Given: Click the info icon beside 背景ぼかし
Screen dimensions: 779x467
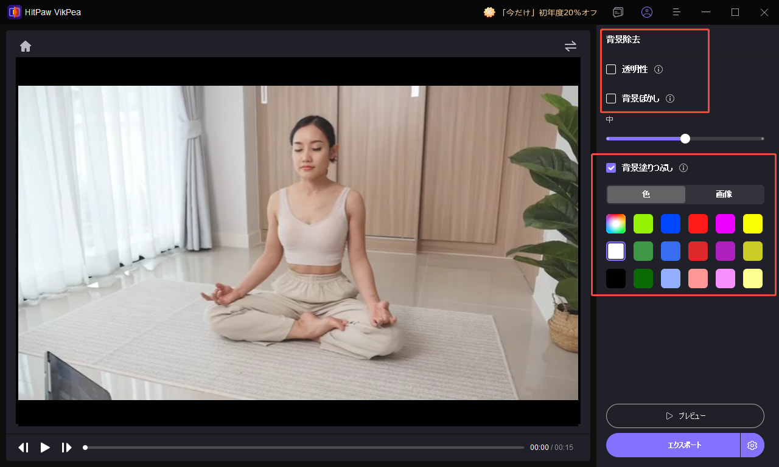Looking at the screenshot, I should coord(669,99).
